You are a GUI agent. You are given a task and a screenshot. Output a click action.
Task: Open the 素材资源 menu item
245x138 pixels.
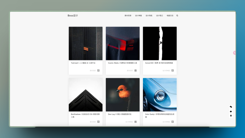point(128,16)
